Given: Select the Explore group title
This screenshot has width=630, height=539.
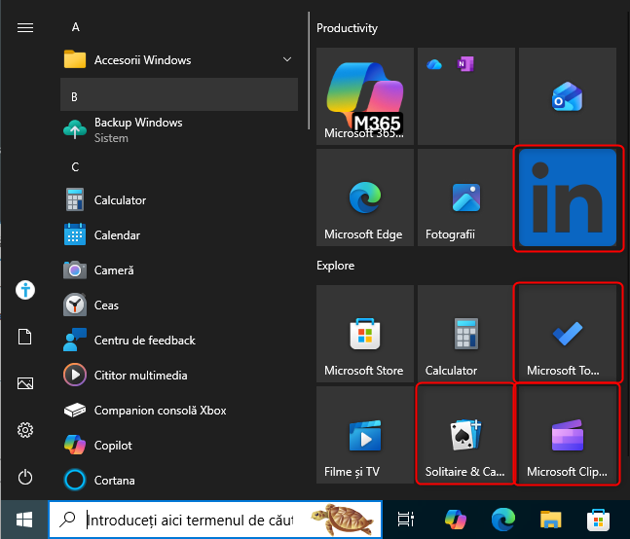Looking at the screenshot, I should click(x=336, y=266).
